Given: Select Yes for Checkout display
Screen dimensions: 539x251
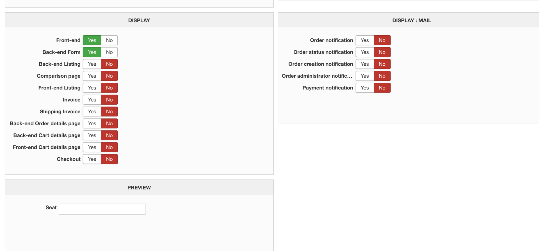Looking at the screenshot, I should pos(92,159).
